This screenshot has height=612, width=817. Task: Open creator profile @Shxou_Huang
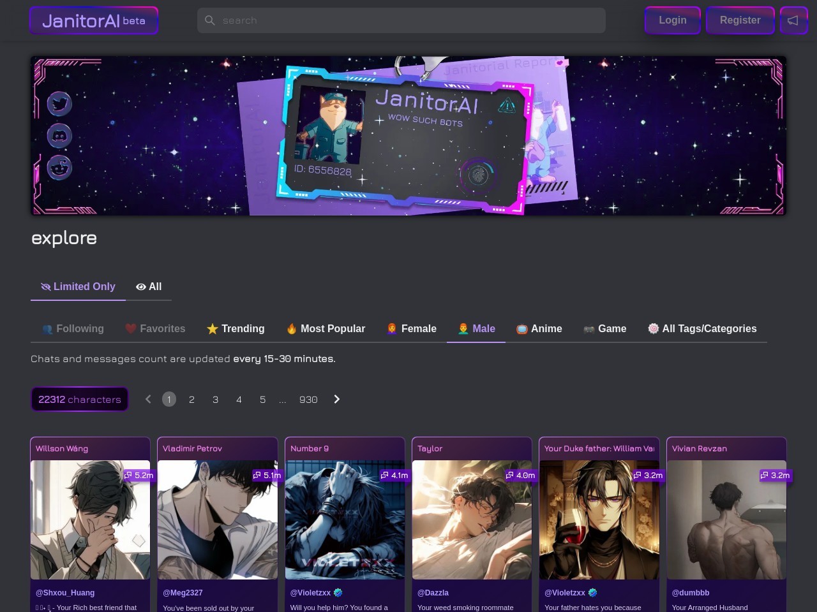[65, 593]
